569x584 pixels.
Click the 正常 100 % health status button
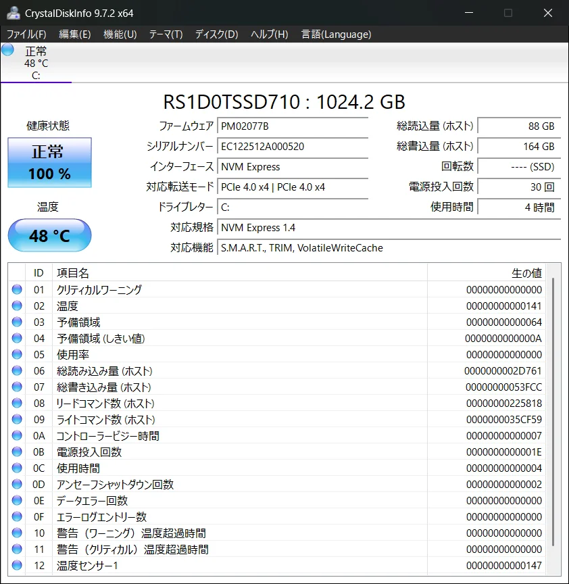[49, 163]
